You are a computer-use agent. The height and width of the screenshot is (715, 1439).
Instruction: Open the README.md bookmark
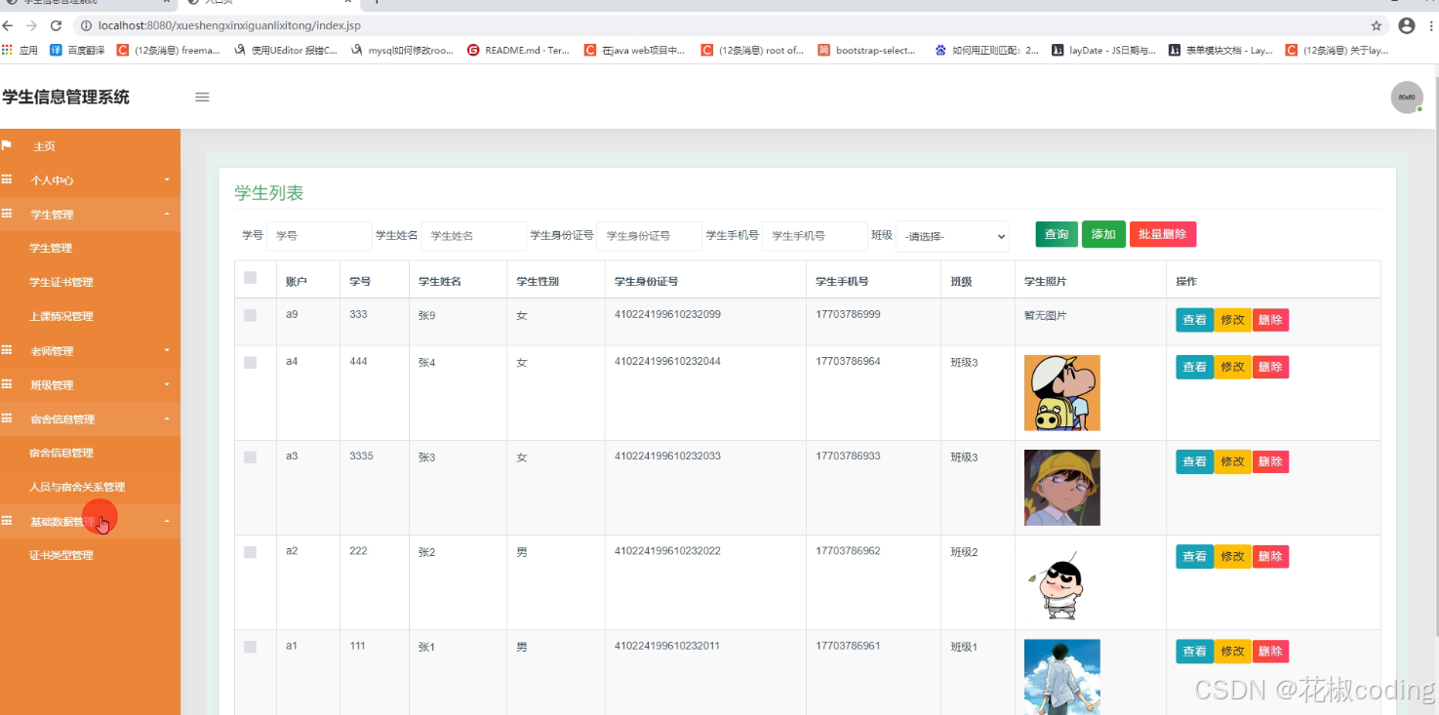[x=518, y=50]
